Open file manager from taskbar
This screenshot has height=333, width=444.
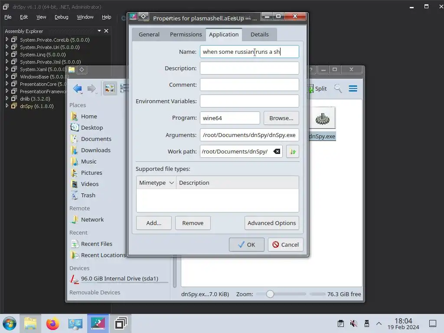pos(30,323)
